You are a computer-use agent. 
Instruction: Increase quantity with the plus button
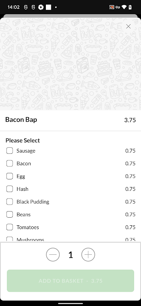click(88, 255)
